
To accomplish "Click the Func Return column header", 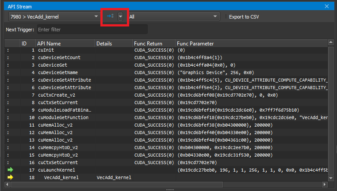I will pos(148,44).
